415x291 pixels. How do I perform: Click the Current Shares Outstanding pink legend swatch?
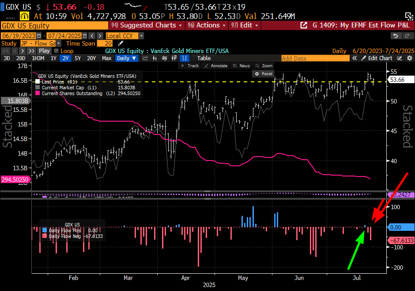pyautogui.click(x=38, y=93)
